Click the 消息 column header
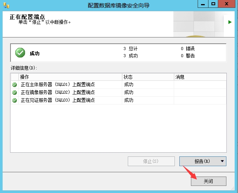The image size is (238, 193). (x=200, y=77)
